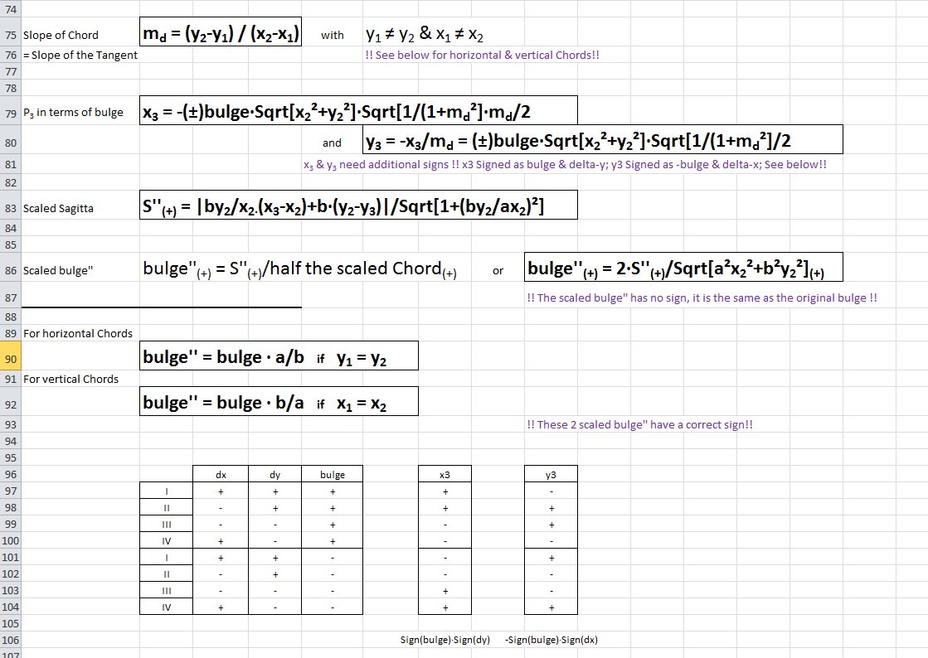Select the 'P3 in terms of bulge' cell
This screenshot has width=928, height=658.
73,113
